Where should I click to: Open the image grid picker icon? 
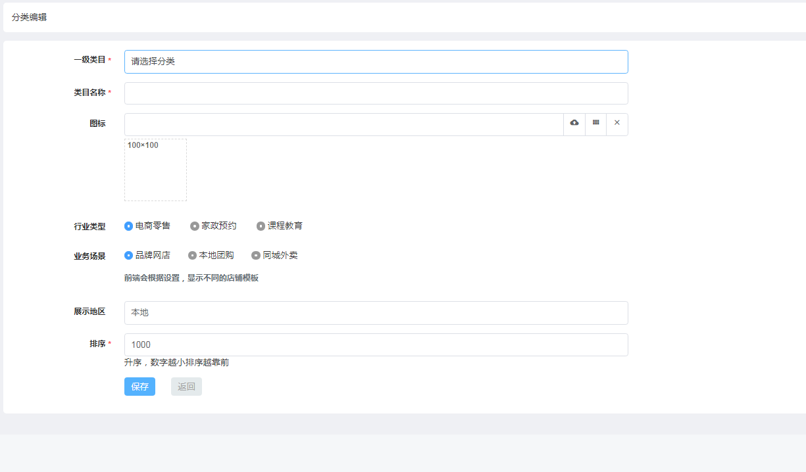pos(596,124)
